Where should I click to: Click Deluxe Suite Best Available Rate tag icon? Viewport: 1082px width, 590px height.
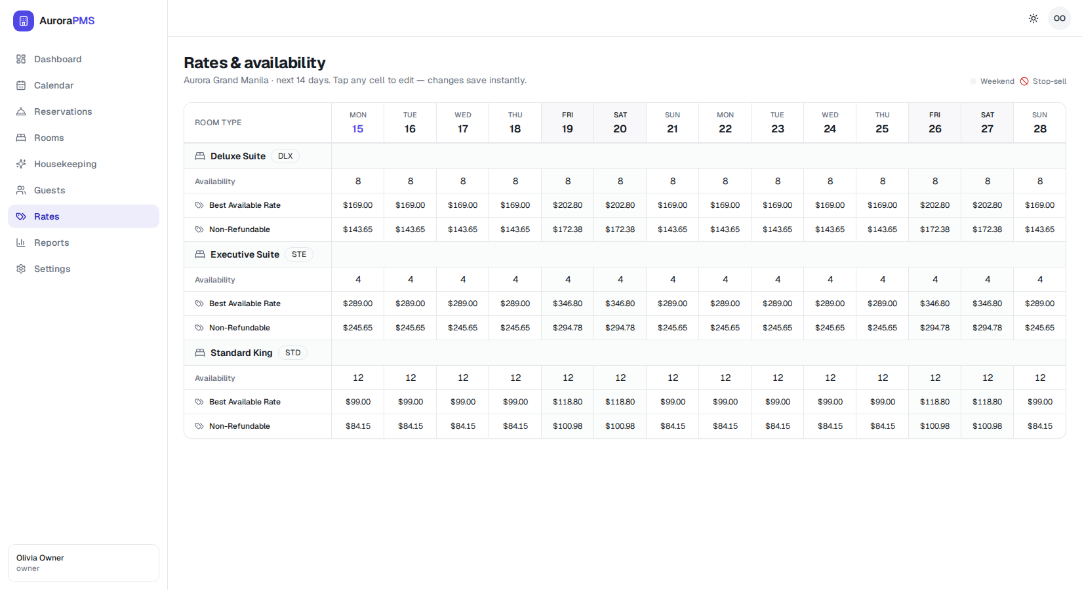point(199,205)
